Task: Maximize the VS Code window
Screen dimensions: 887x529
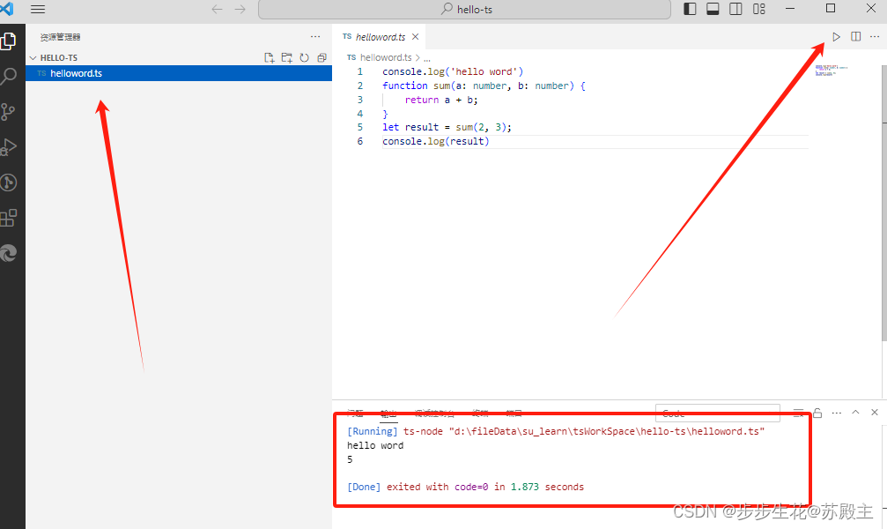Action: [x=831, y=9]
